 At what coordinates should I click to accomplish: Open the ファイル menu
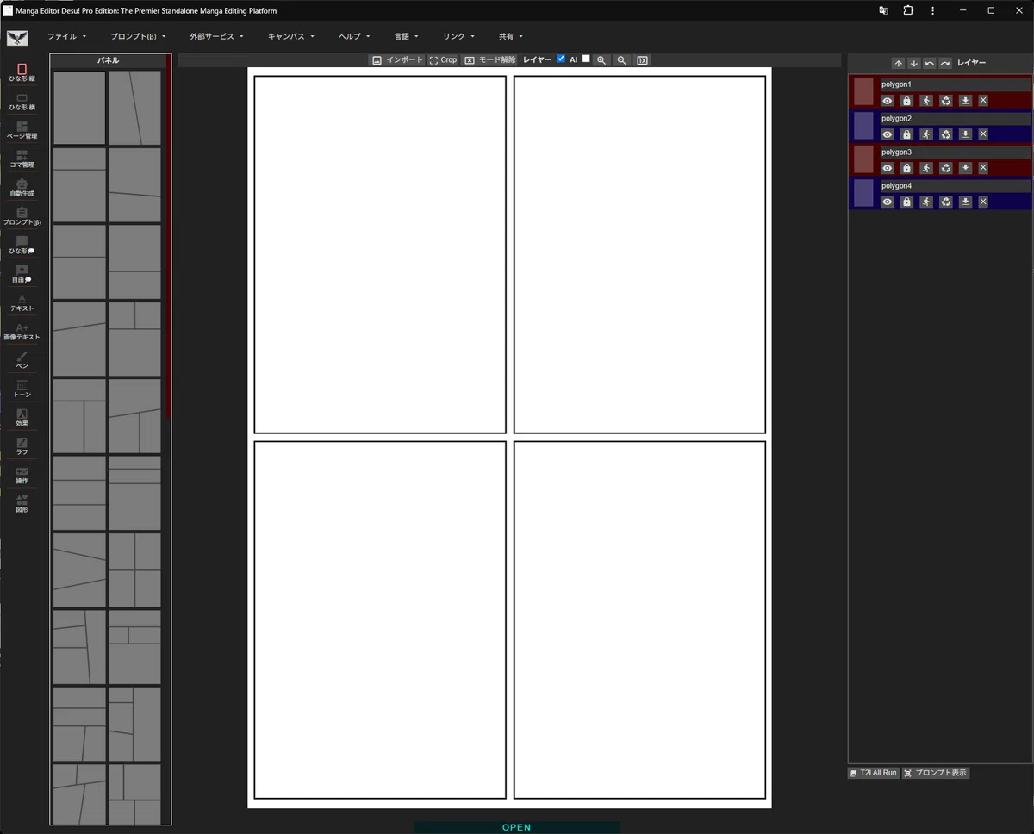pos(67,37)
